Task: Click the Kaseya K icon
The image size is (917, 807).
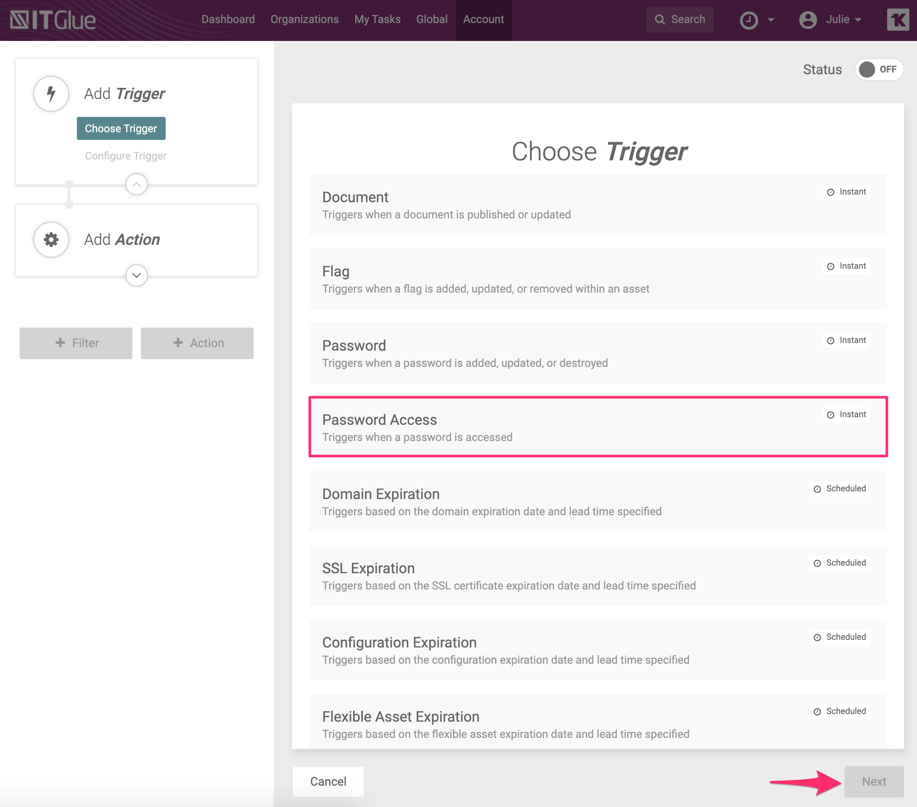Action: coord(898,20)
